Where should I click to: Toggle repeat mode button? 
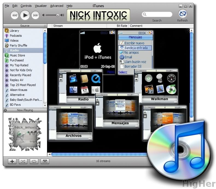(x=34, y=161)
